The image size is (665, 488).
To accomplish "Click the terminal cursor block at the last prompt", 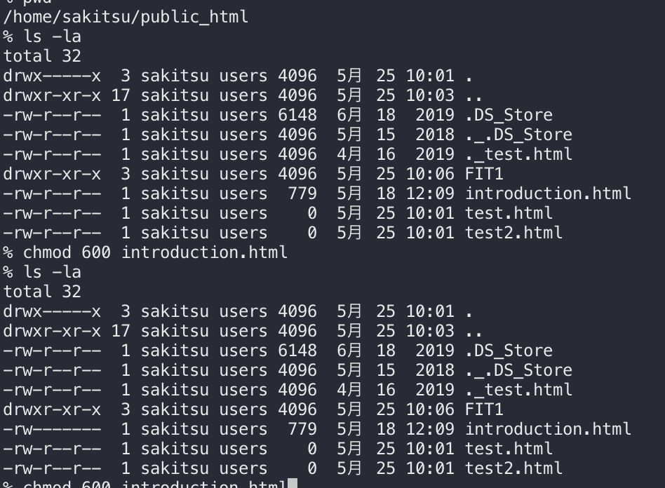I will click(x=293, y=484).
